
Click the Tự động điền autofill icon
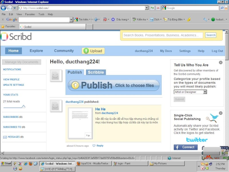click(x=165, y=19)
